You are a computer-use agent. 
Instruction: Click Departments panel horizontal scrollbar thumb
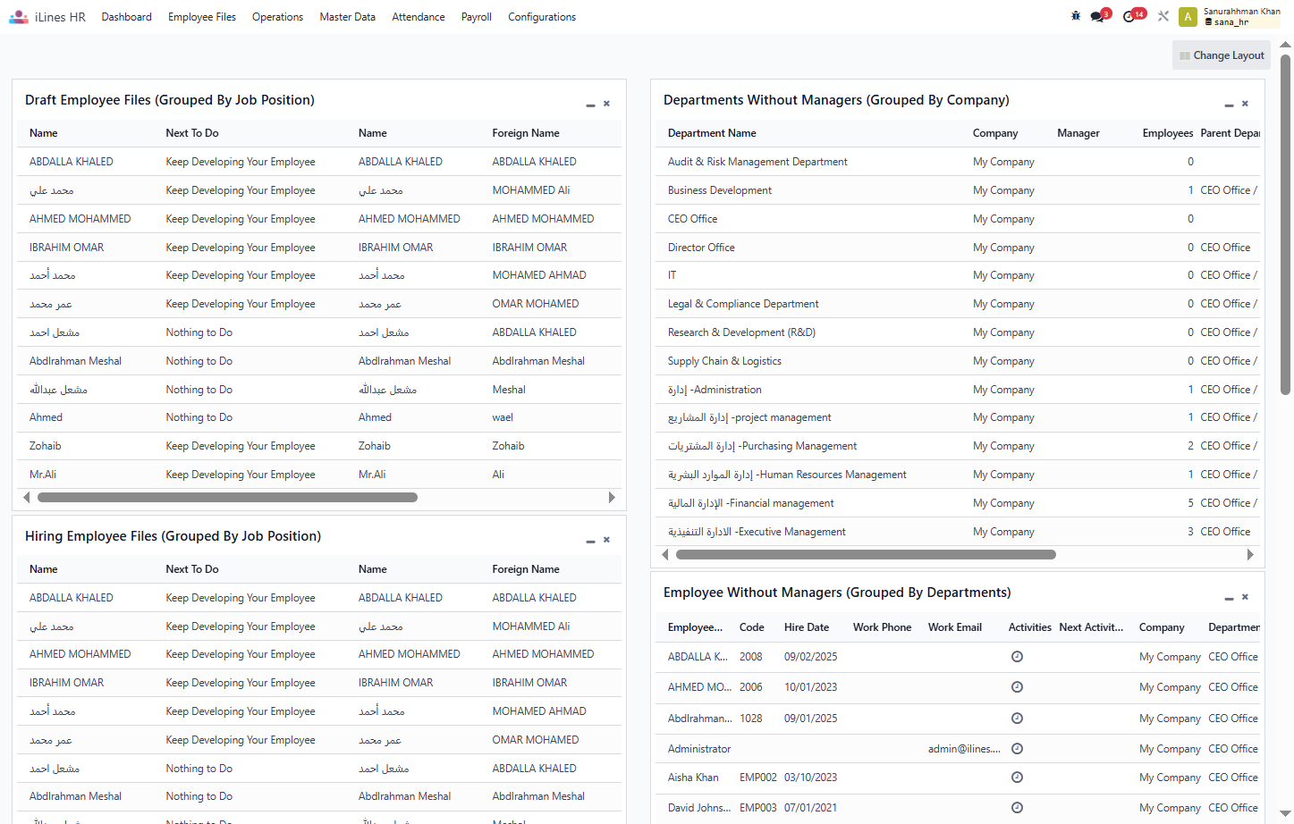(866, 555)
